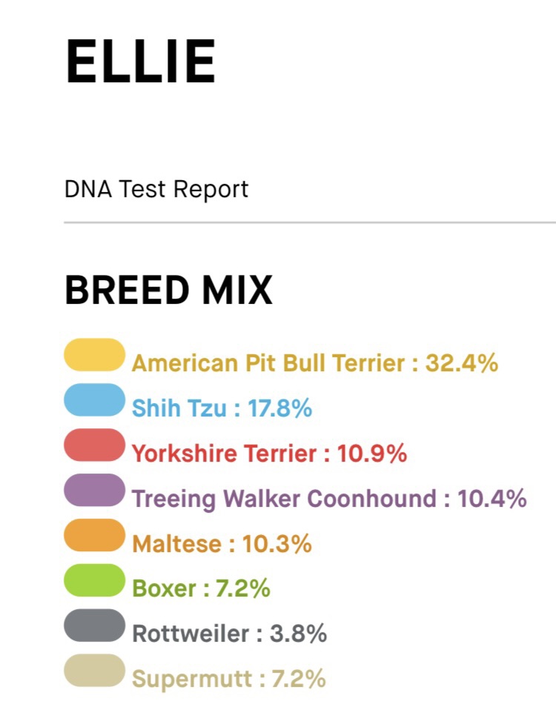
Task: Click the Rottweiler 3.8% breed label
Action: click(229, 634)
